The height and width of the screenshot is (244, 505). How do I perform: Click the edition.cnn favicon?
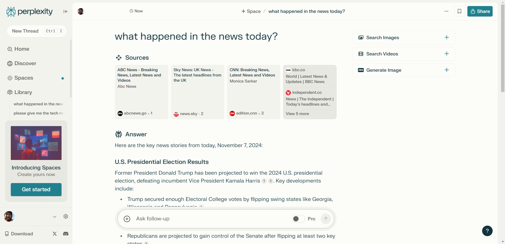click(x=232, y=113)
